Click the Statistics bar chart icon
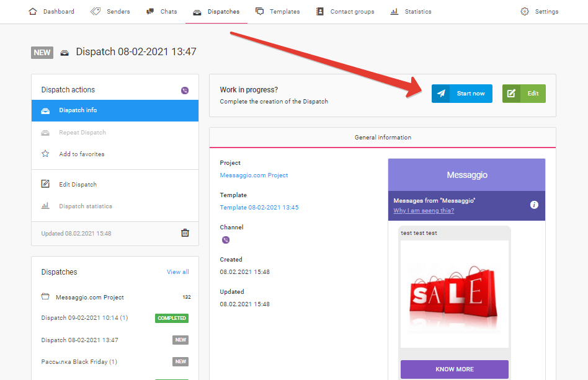 [394, 11]
